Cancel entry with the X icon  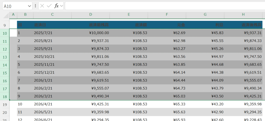42,6
